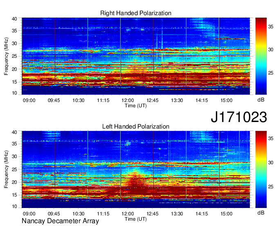
Task: Click the 12:00 tick label of top plot
Action: (x=128, y=100)
